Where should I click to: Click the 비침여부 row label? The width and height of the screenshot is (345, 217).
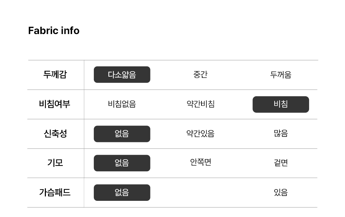(55, 104)
